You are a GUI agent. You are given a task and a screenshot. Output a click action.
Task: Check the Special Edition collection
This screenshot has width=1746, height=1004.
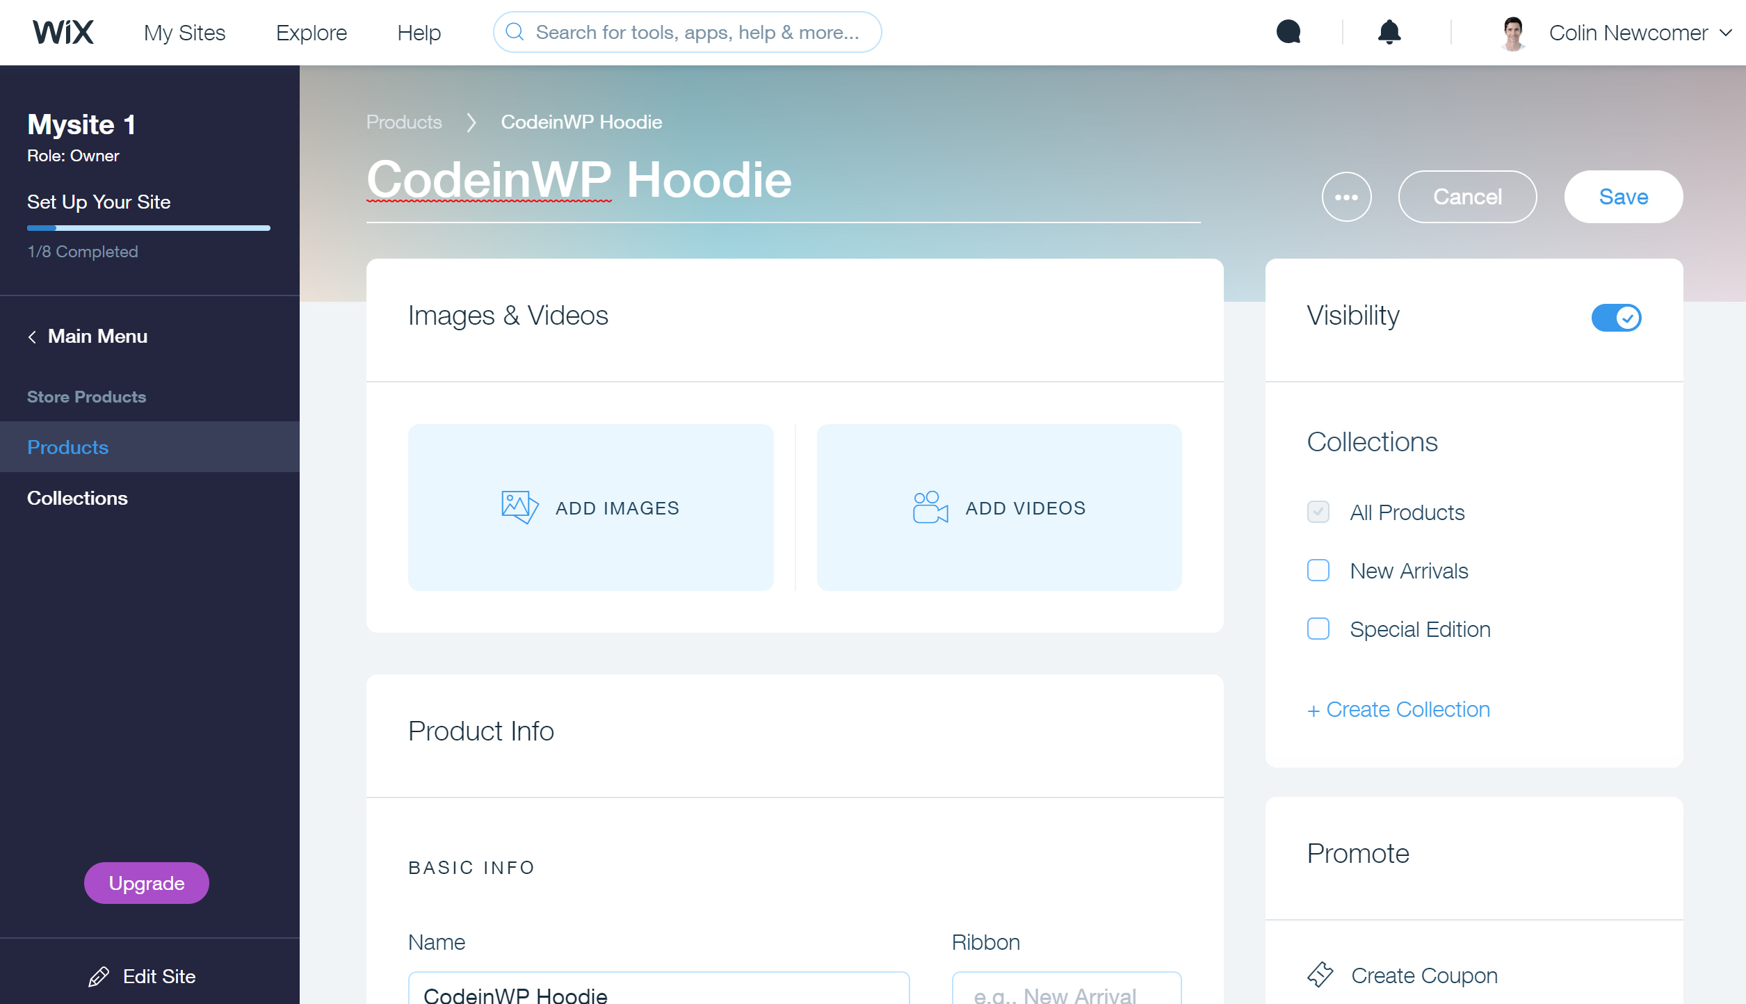(1318, 629)
